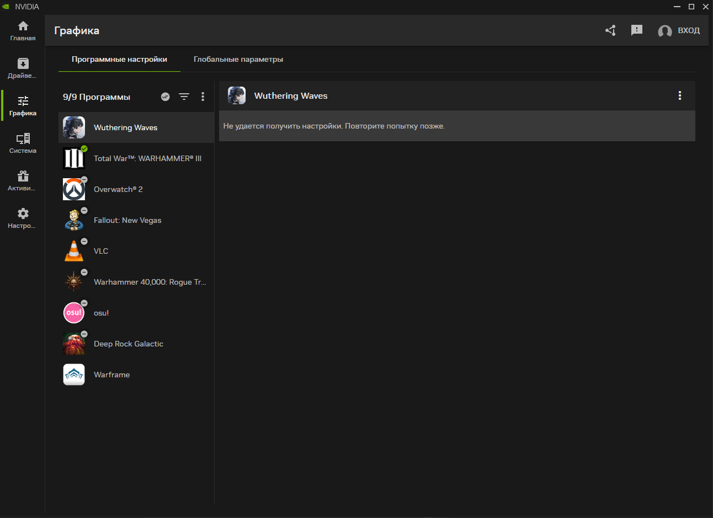Select Overwatch 2 in the list
The height and width of the screenshot is (518, 713).
point(136,189)
